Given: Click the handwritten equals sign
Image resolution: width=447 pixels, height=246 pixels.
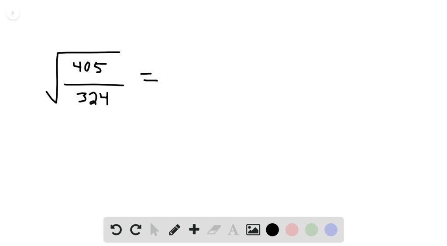Looking at the screenshot, I should (149, 77).
